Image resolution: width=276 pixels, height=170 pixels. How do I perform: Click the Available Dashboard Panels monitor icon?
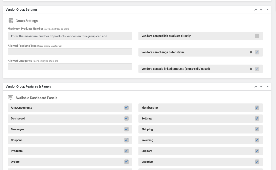point(11,98)
